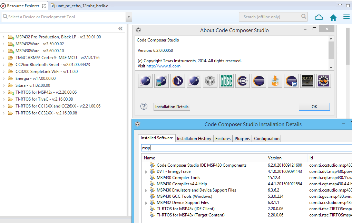Open the http://www.ti.com link
Screen dimensions: 352x223
tap(163, 66)
